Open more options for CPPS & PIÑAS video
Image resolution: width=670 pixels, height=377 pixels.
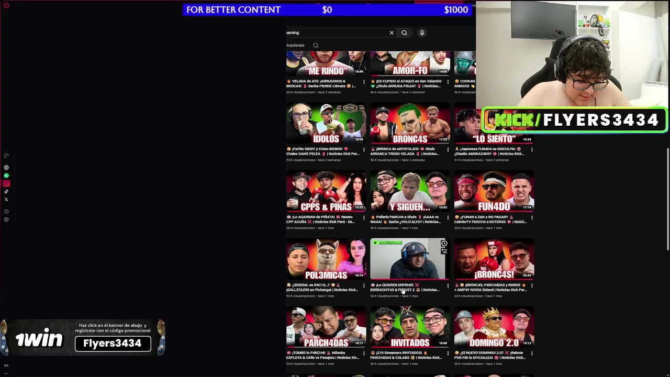pyautogui.click(x=364, y=218)
